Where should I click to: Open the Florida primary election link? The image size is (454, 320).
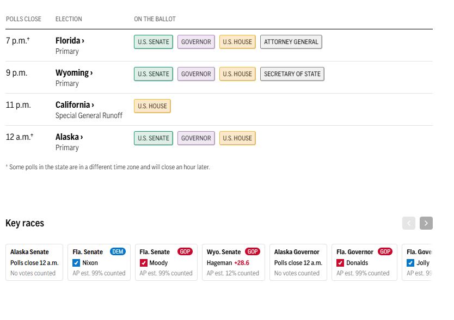[70, 40]
